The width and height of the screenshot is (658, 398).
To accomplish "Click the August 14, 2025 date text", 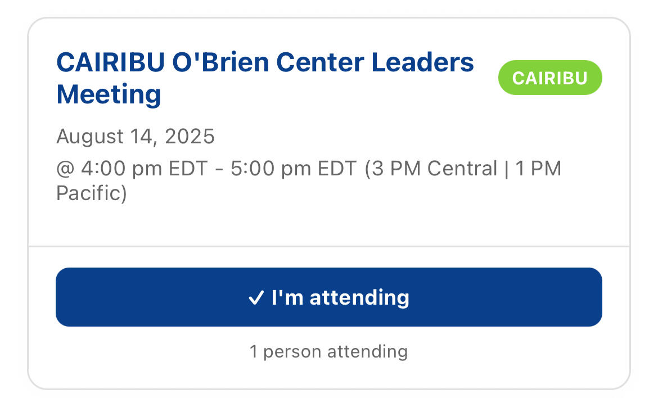I will (x=136, y=137).
